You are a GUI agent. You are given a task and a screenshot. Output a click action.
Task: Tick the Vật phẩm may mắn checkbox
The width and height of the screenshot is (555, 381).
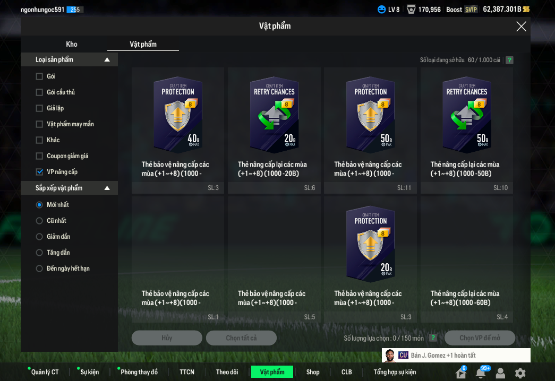tap(39, 124)
